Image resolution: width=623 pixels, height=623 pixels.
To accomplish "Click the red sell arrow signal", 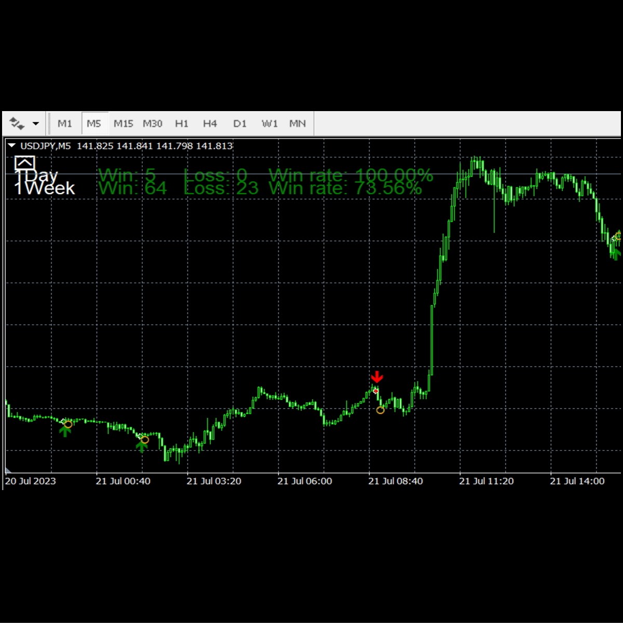I will pyautogui.click(x=377, y=377).
